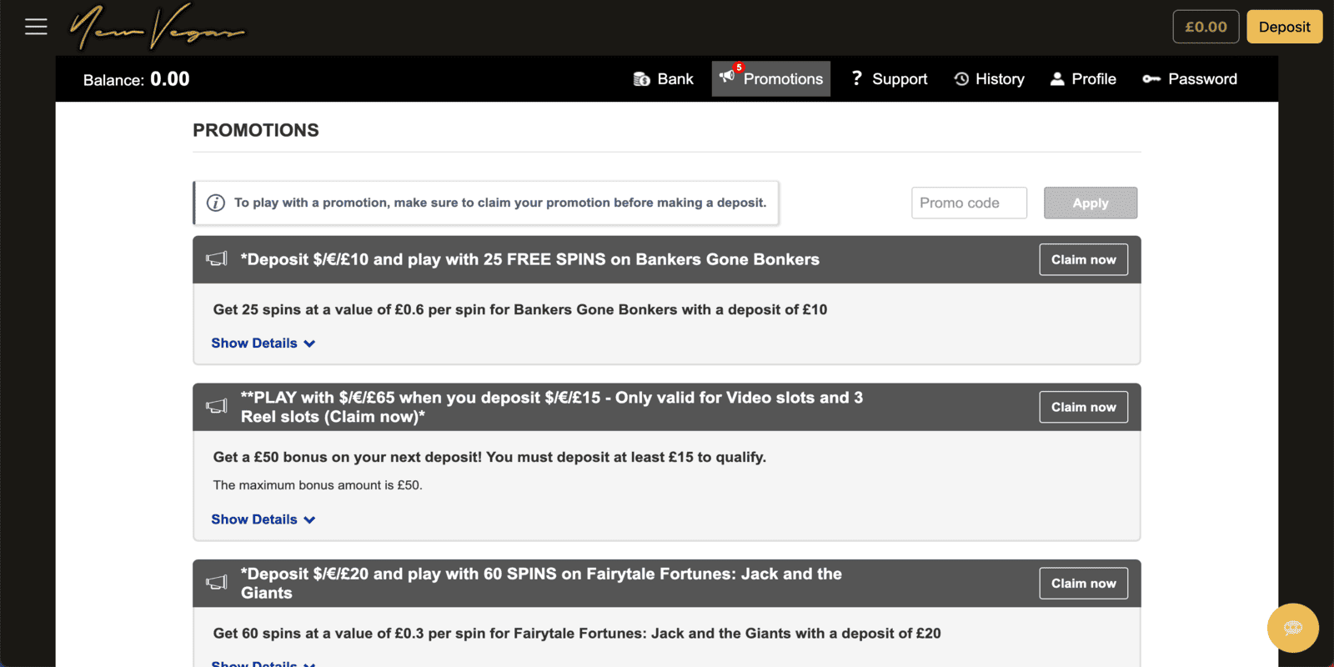Screen dimensions: 1334x667
Task: Click the red notification badge on Promotions
Action: [739, 68]
